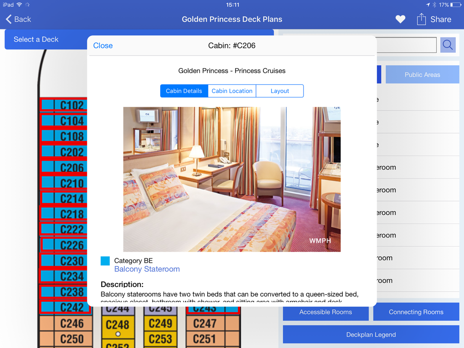Tap the battery status icon
The width and height of the screenshot is (464, 348).
(x=456, y=5)
